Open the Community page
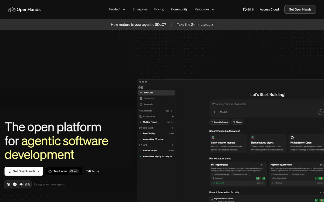Viewport: 324px width, 202px height. click(x=179, y=9)
